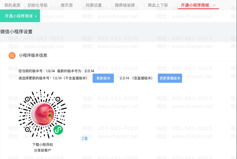Click the 下载小程序码 caption
The height and width of the screenshot is (159, 237).
pyautogui.click(x=42, y=145)
